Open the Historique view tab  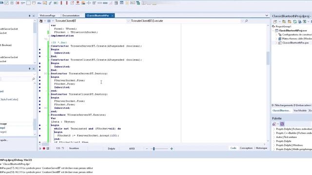[x=261, y=148]
